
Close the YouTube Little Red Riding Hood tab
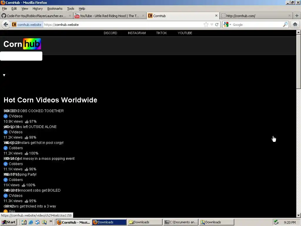pyautogui.click(x=143, y=16)
